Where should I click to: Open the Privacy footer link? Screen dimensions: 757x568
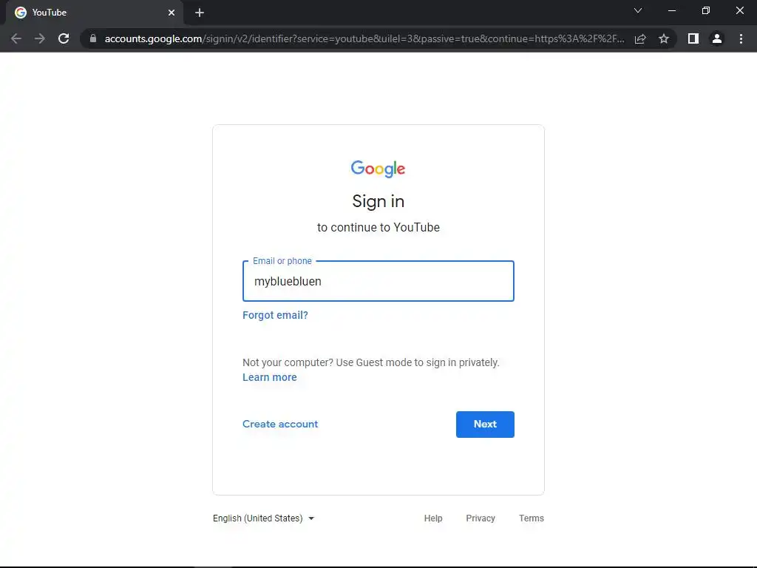pyautogui.click(x=481, y=518)
